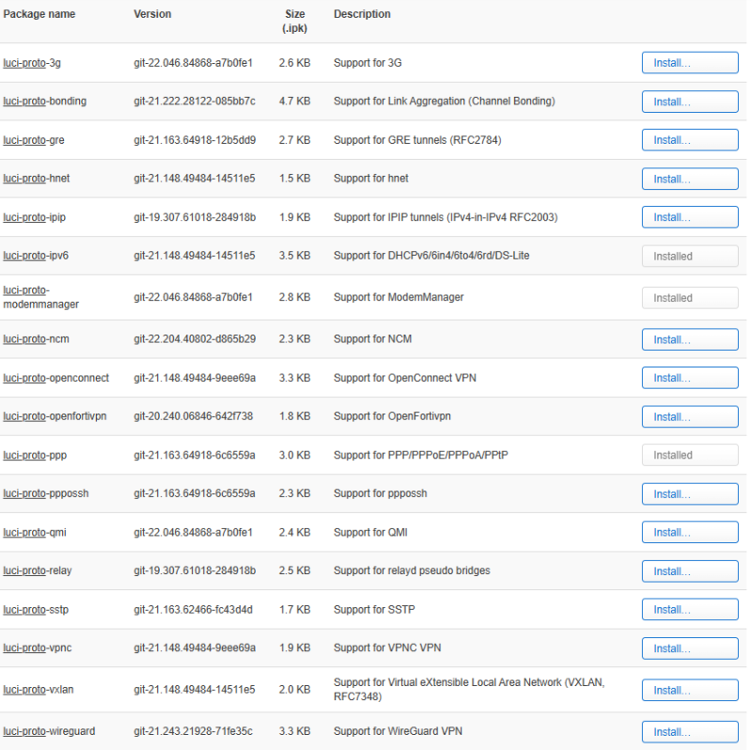The image size is (752, 750).
Task: Click Install for SSTP support
Action: click(x=689, y=610)
